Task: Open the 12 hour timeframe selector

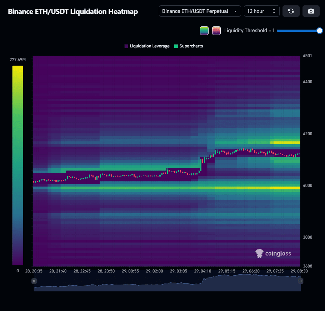Action: (261, 11)
